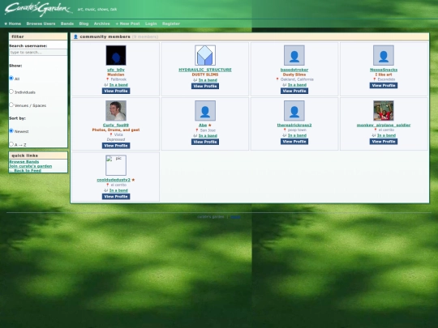Sort members A → Z
The width and height of the screenshot is (438, 328).
[x=11, y=144]
